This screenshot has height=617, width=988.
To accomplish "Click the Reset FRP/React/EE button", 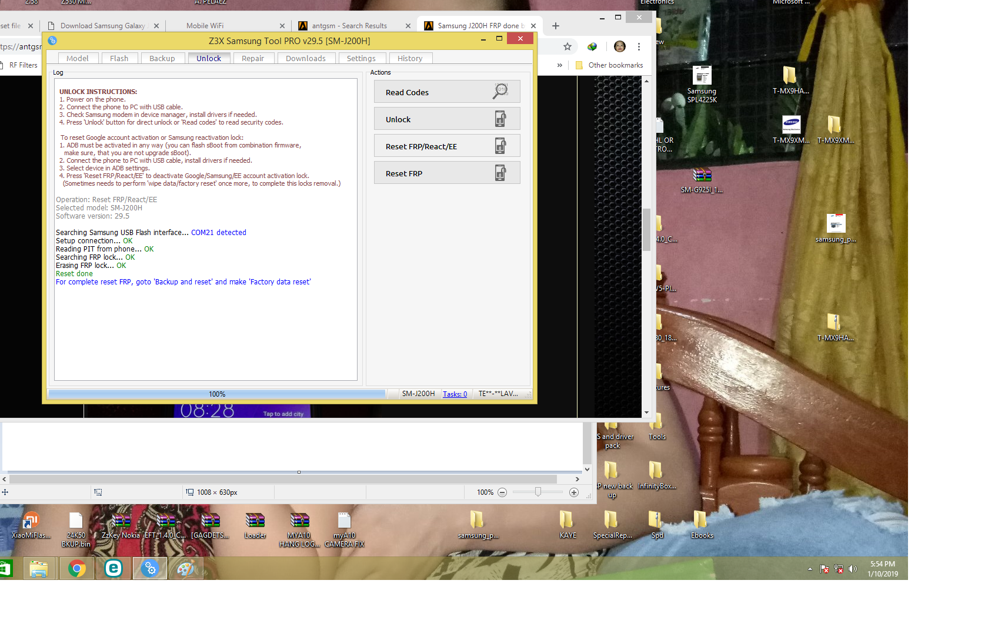I will (x=447, y=146).
